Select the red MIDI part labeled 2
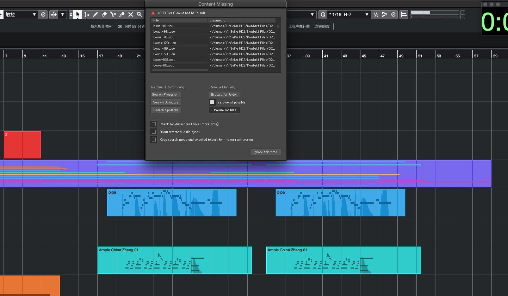 coord(22,145)
